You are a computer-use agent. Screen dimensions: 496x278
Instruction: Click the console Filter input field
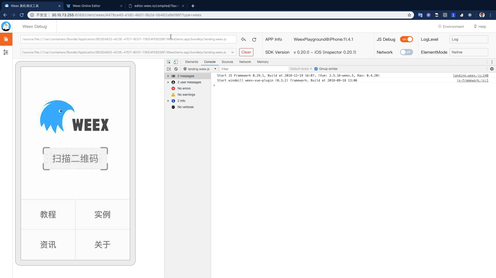pos(254,69)
